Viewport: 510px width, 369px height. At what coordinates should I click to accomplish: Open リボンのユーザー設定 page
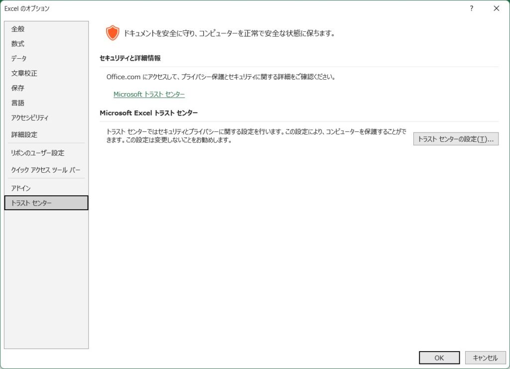(x=37, y=153)
